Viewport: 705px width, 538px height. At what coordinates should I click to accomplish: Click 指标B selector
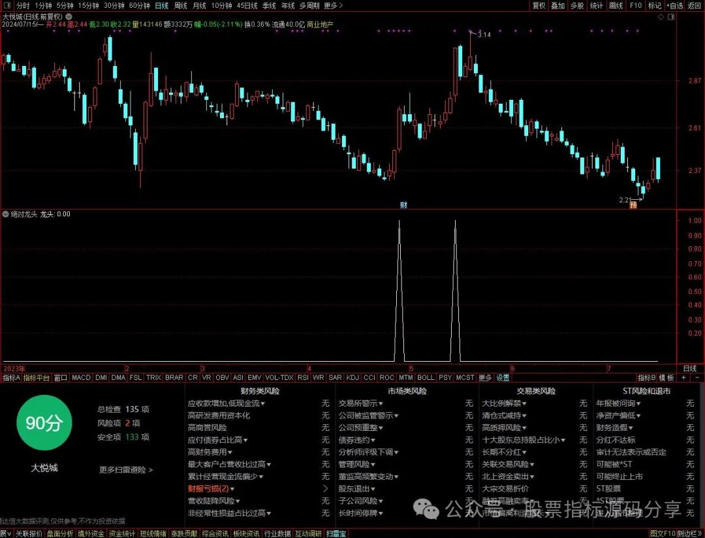pyautogui.click(x=646, y=377)
